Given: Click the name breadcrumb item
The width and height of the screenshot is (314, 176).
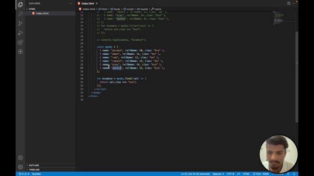Looking at the screenshot, I should (156, 9).
